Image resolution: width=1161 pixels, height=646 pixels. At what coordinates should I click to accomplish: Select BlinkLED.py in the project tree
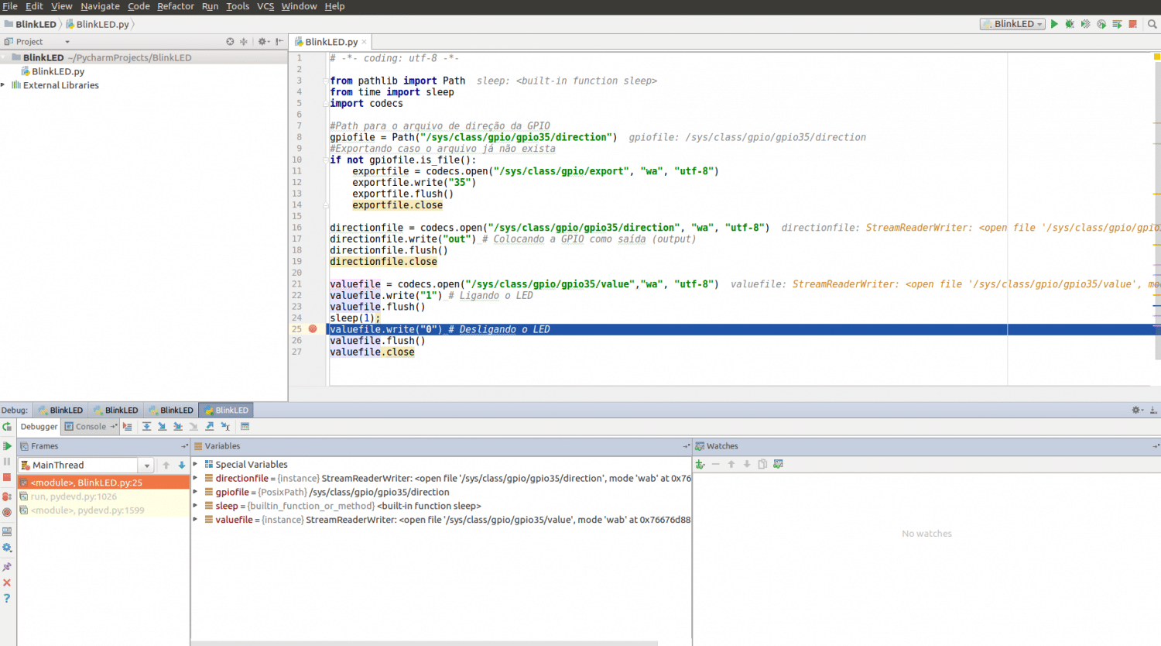(x=57, y=71)
